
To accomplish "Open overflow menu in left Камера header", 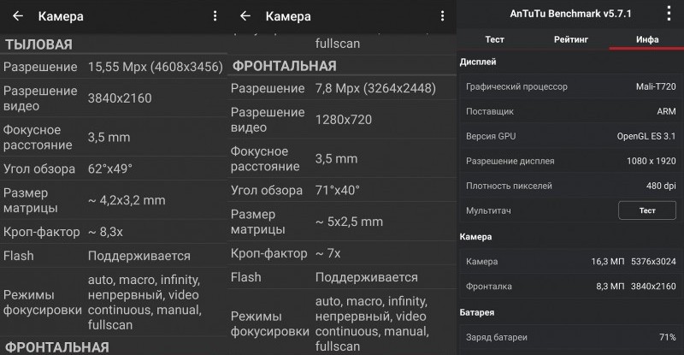I will click(215, 16).
